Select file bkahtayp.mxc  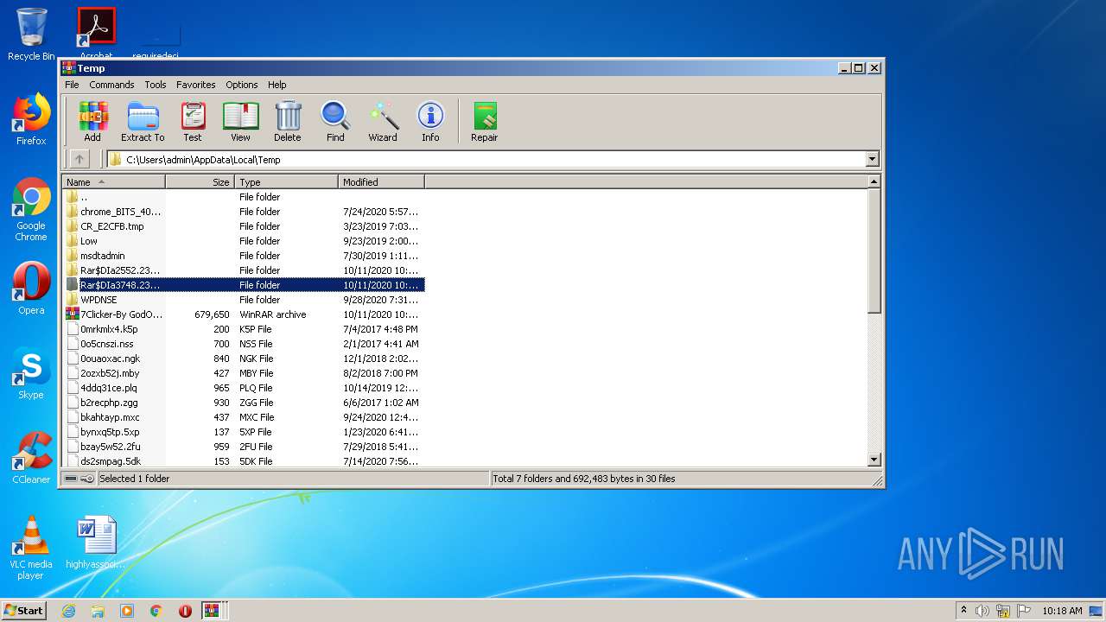pos(243,417)
